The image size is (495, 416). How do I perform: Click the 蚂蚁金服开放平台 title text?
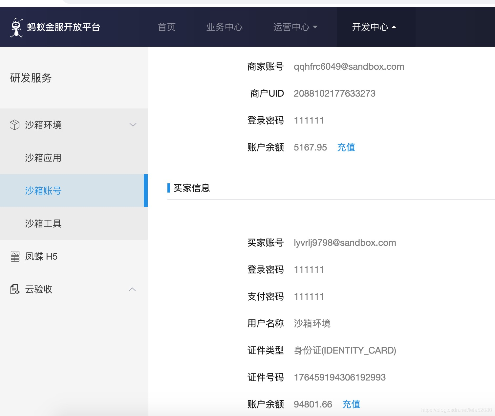pyautogui.click(x=64, y=27)
